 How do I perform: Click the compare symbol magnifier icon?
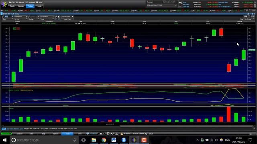click(x=29, y=16)
